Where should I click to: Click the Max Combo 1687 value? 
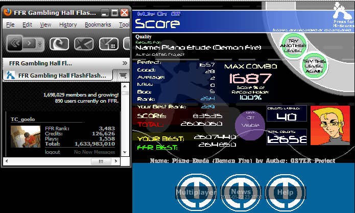tap(250, 79)
